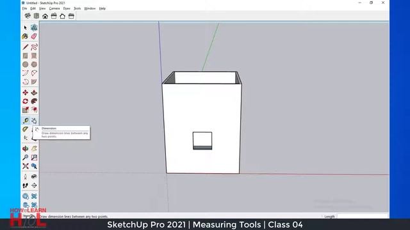Open the View menu
Image resolution: width=410 pixels, height=230 pixels.
coord(42,8)
